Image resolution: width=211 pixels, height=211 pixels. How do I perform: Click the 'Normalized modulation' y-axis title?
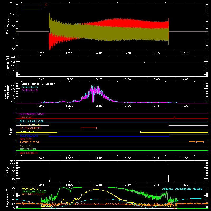point(6,92)
